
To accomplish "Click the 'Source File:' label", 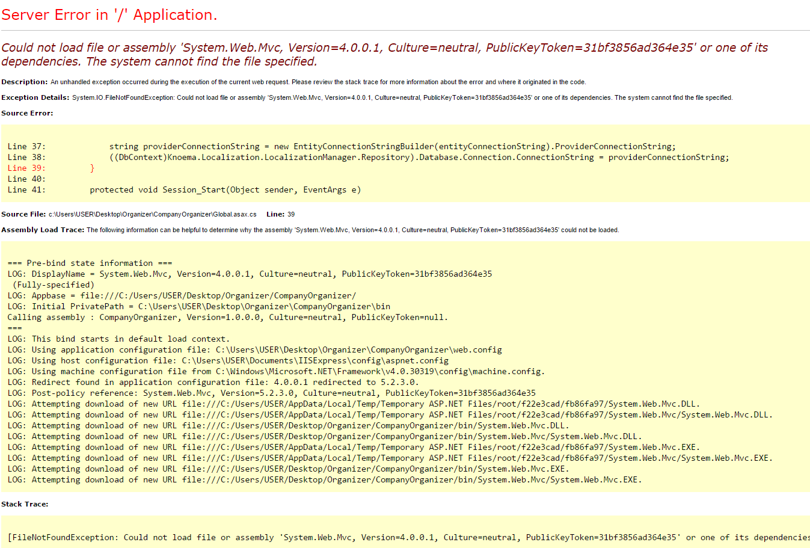I will (23, 214).
